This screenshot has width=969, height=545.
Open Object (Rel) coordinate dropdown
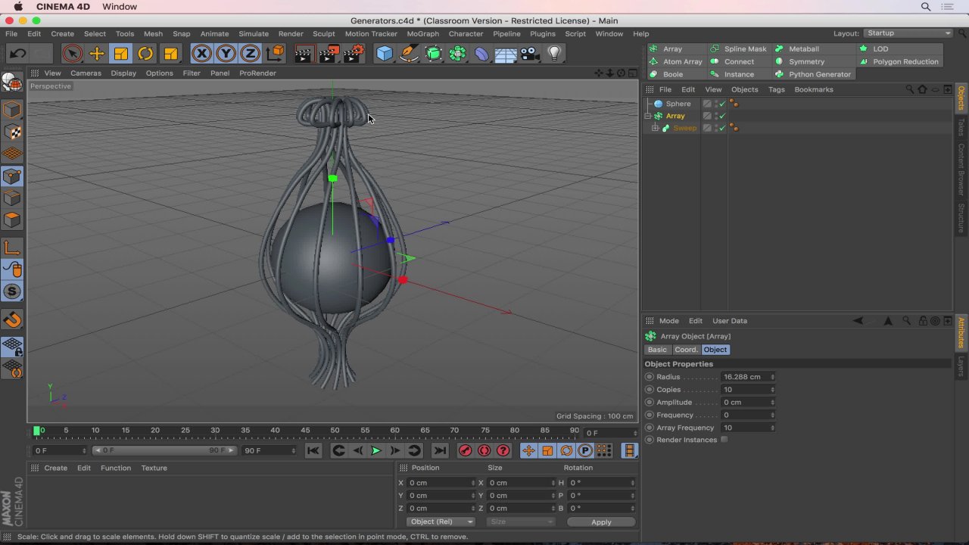click(x=440, y=522)
